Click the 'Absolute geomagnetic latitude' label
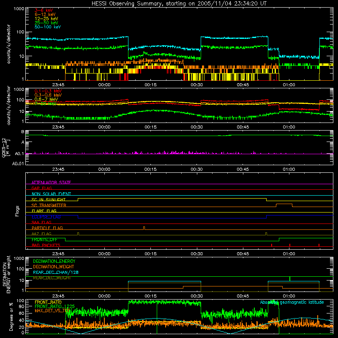The width and height of the screenshot is (338, 338). pos(292,302)
